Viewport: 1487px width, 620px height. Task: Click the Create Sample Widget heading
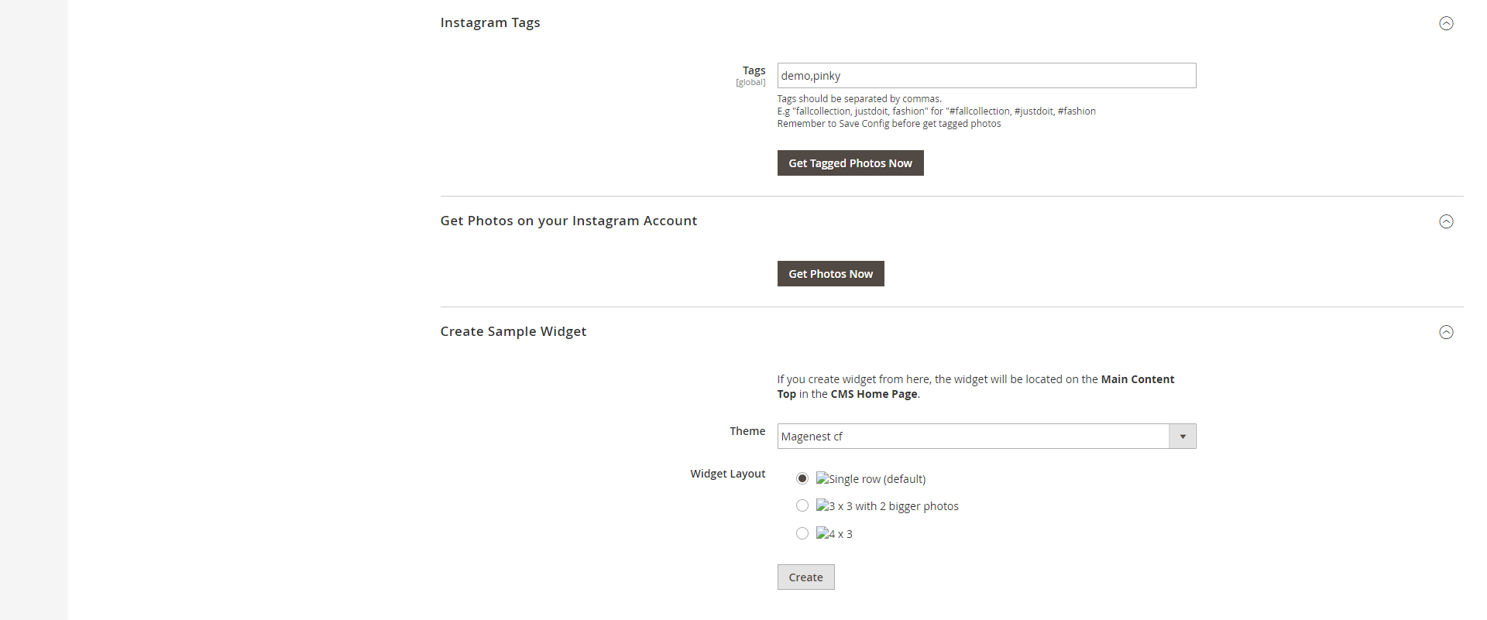[513, 331]
